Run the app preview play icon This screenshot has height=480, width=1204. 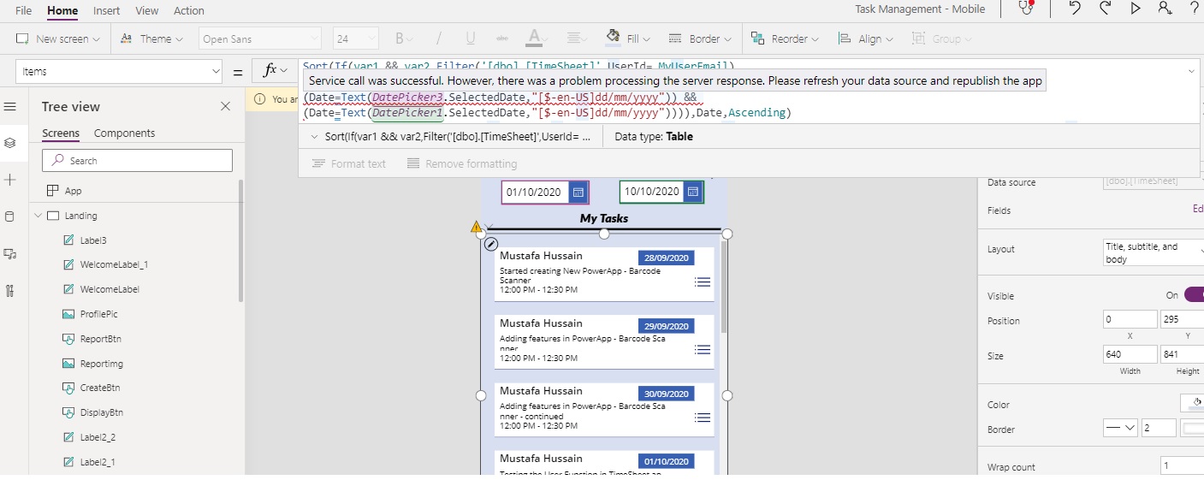click(1136, 9)
